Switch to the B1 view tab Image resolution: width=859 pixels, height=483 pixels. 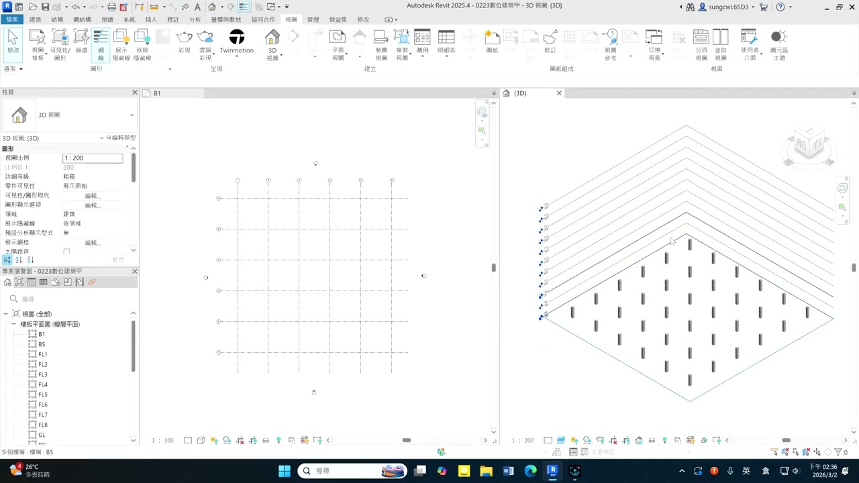pos(157,93)
